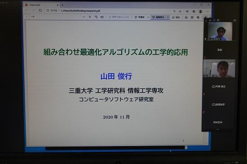This screenshot has height=164, width=247.
Task: Open the browser profile avatar
Action: (201, 12)
